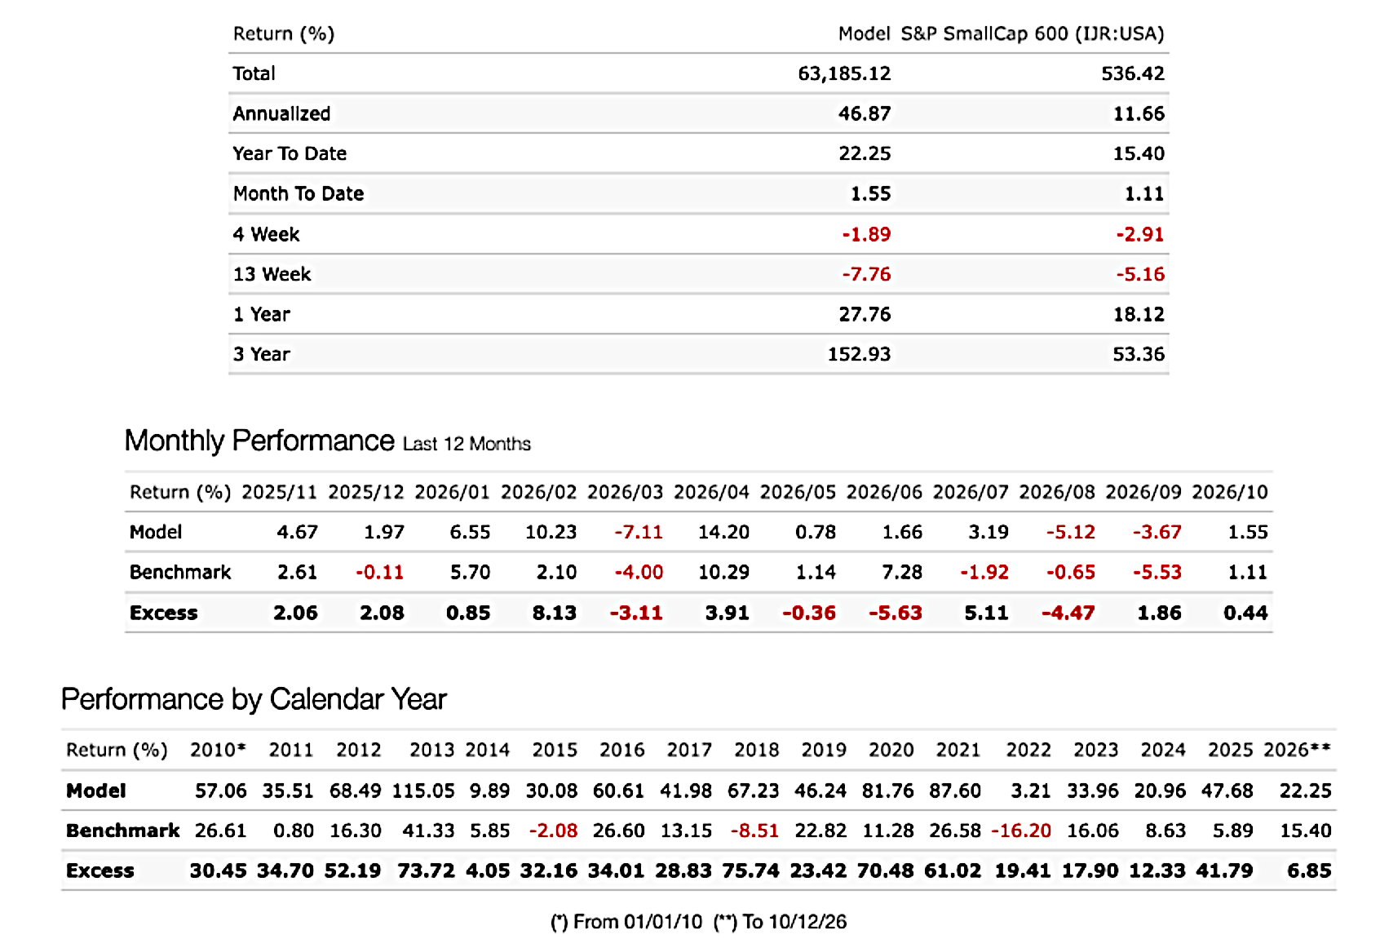Click monthly excess value -5.63

click(x=895, y=613)
